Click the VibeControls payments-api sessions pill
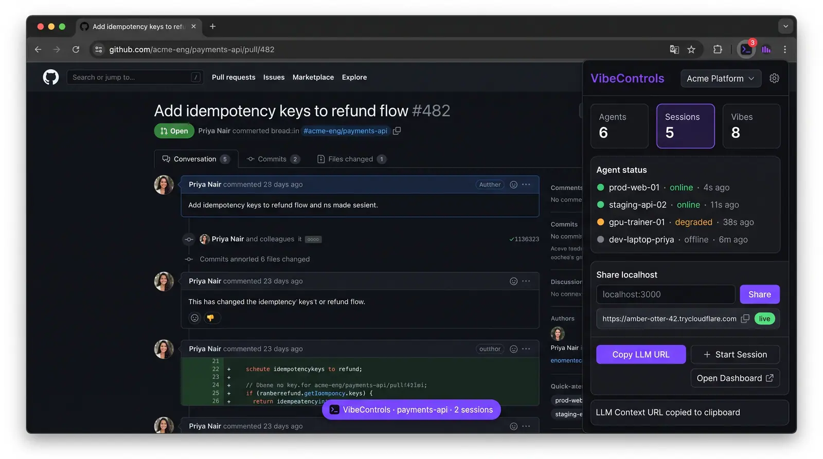Image resolution: width=823 pixels, height=459 pixels. 411,410
